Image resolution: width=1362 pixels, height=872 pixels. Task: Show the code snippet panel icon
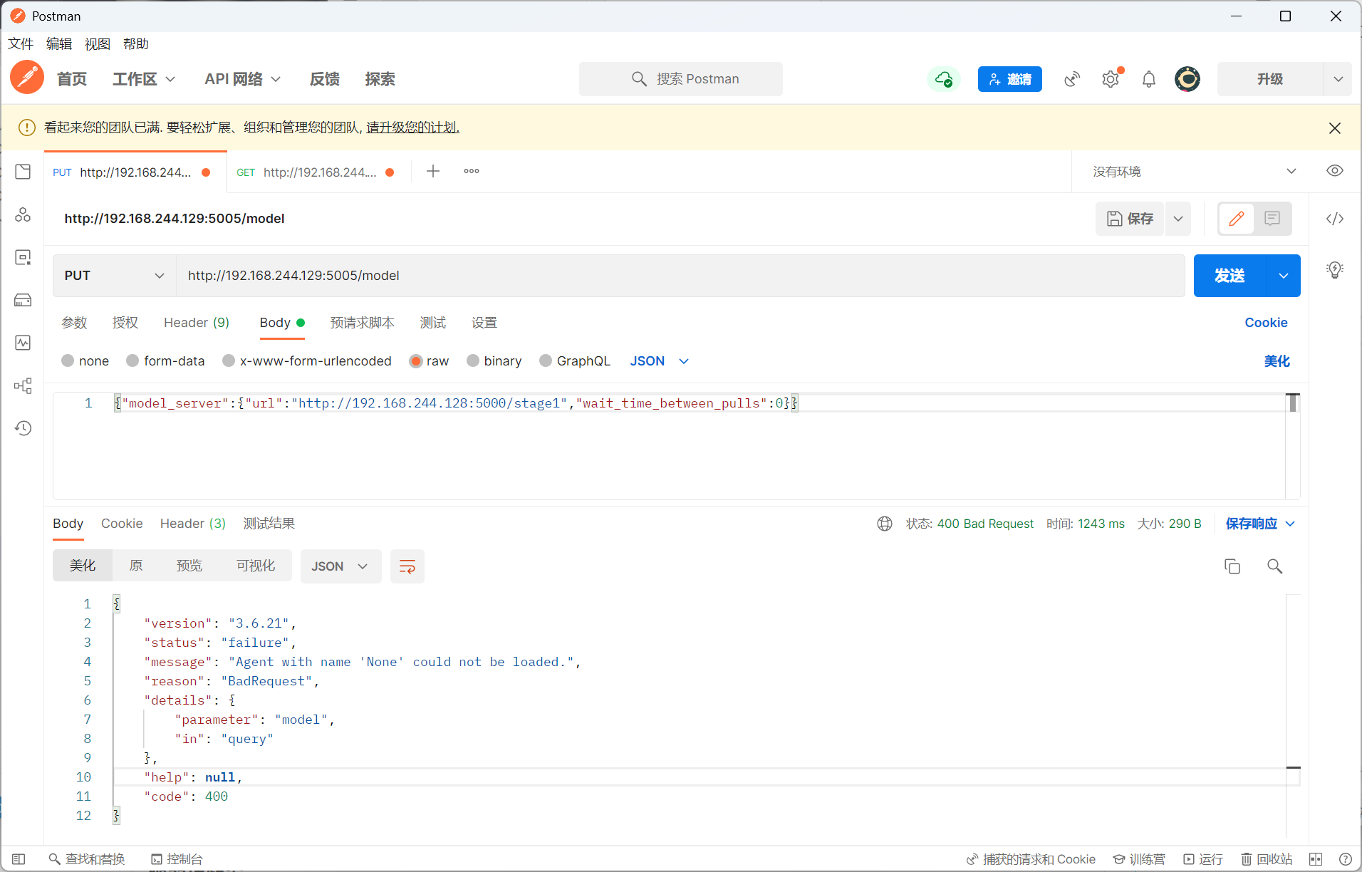1335,219
